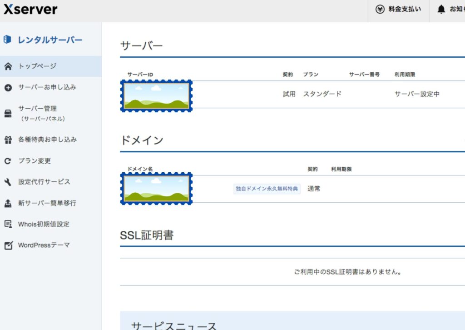This screenshot has height=330, width=465.
Task: Click the SSL証明書 section heading
Action: pos(147,235)
